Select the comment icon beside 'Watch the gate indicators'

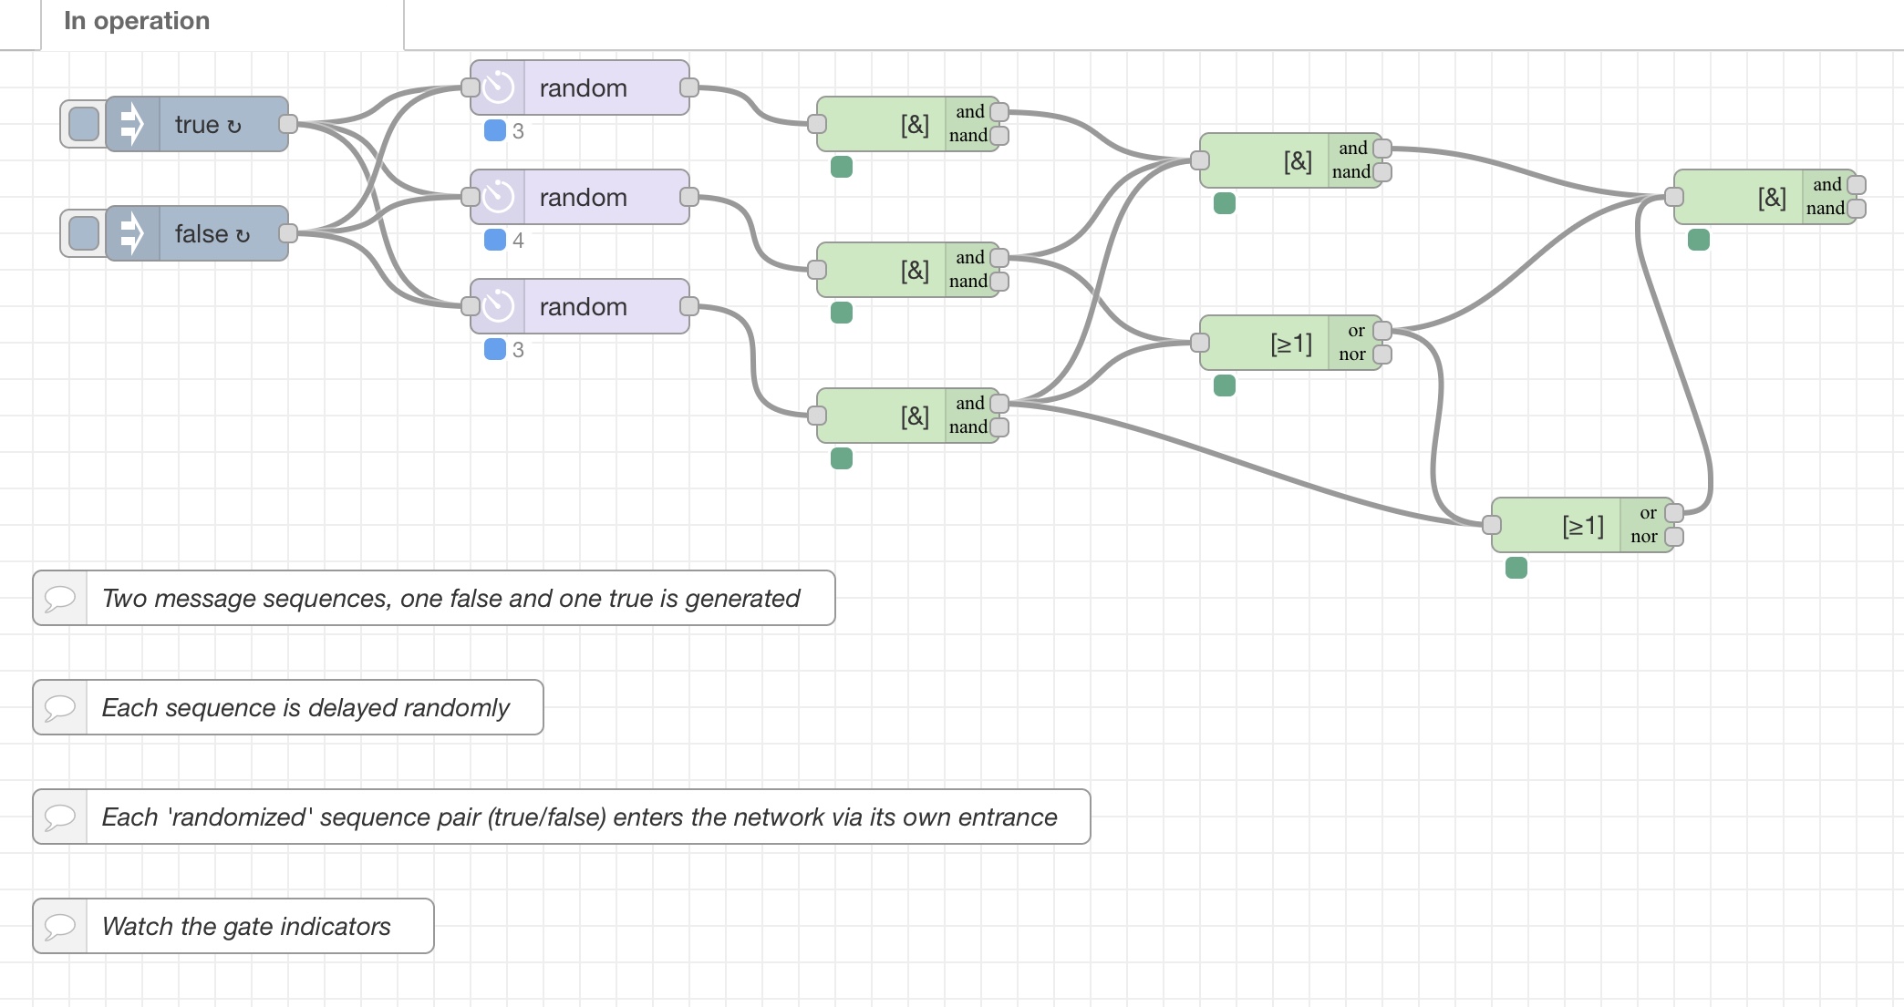pyautogui.click(x=60, y=926)
